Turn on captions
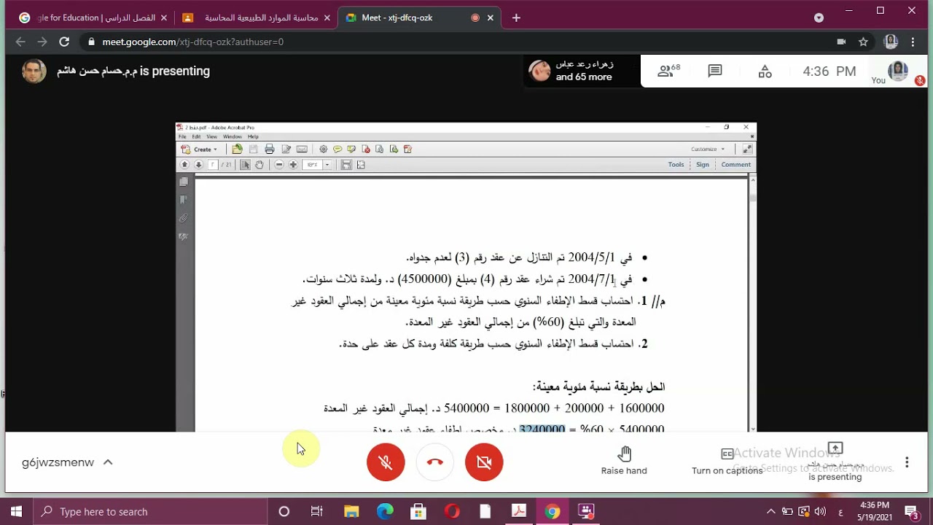933x525 pixels. point(727,461)
